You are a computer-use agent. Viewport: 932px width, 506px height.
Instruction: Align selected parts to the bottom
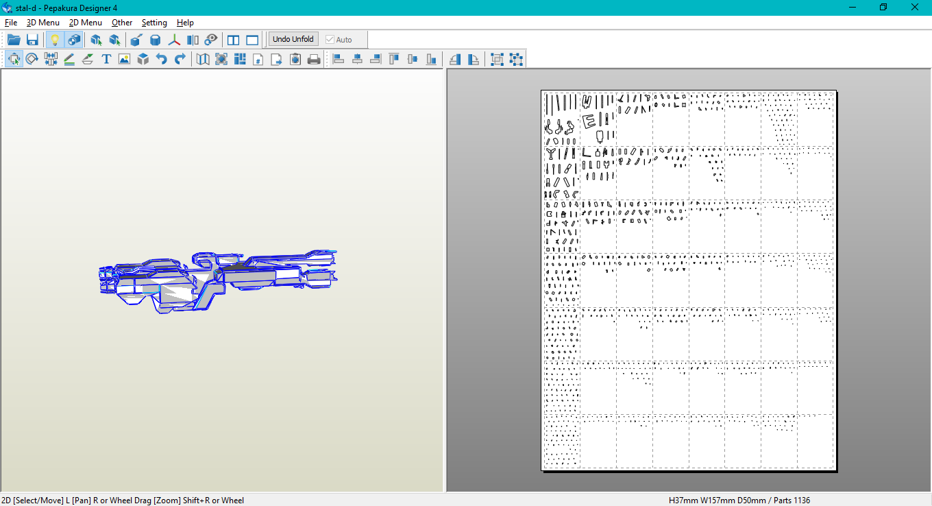[431, 59]
